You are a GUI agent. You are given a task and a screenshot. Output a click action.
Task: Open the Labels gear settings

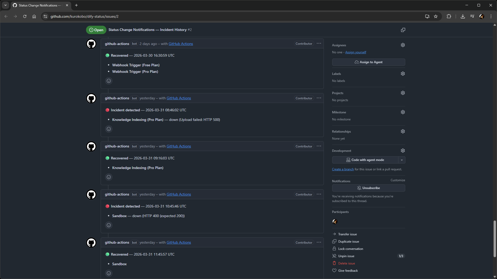(x=403, y=74)
